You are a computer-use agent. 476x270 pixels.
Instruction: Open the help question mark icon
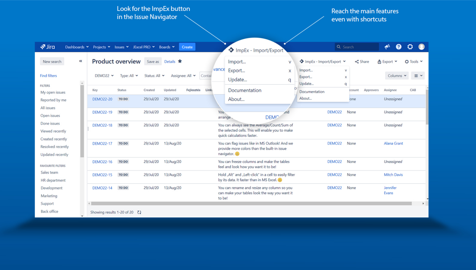click(399, 47)
